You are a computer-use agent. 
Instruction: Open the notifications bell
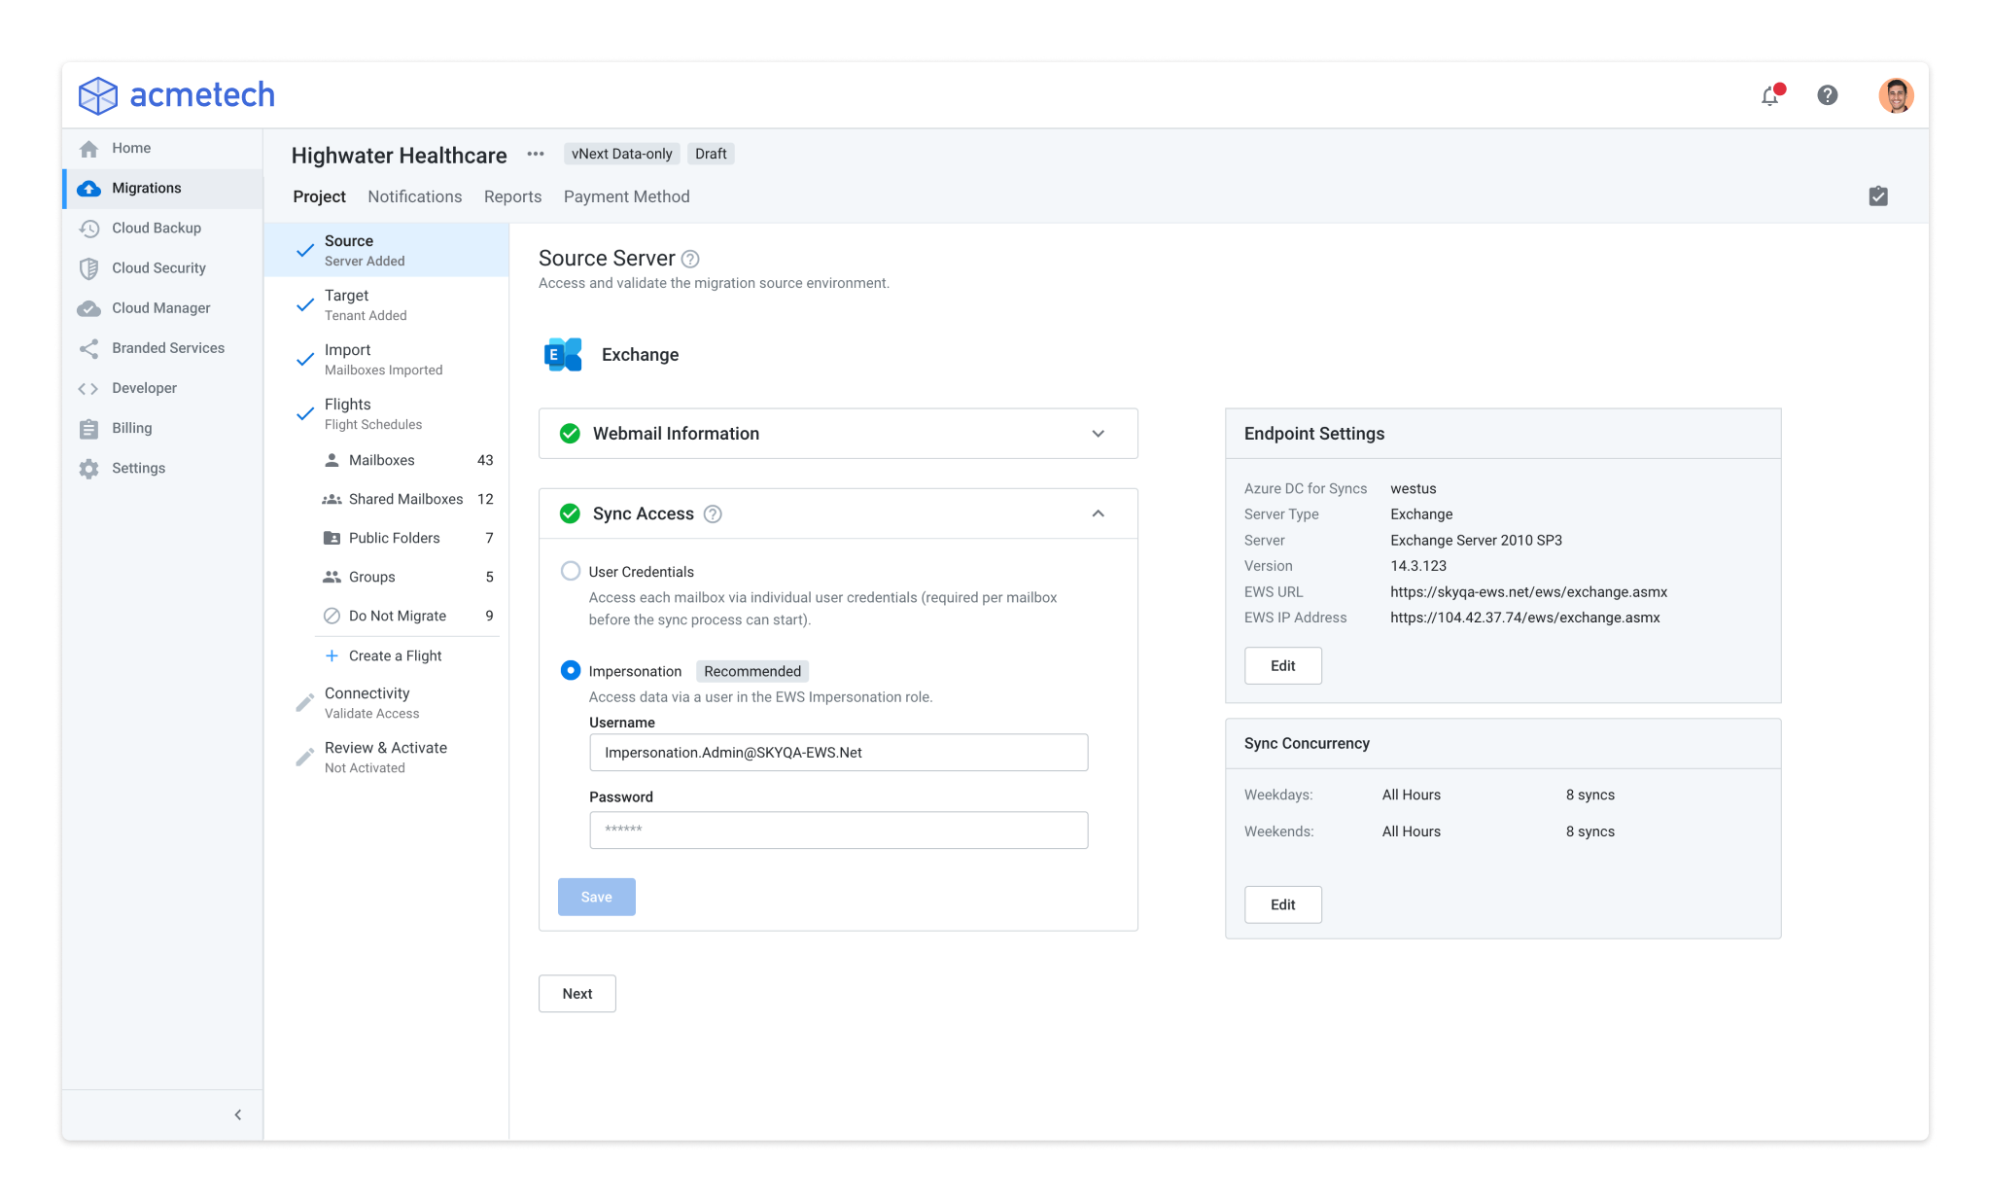click(1770, 95)
